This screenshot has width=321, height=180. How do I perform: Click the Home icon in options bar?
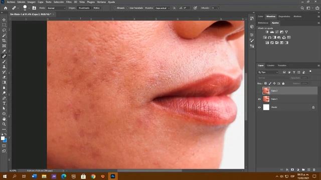[6, 8]
